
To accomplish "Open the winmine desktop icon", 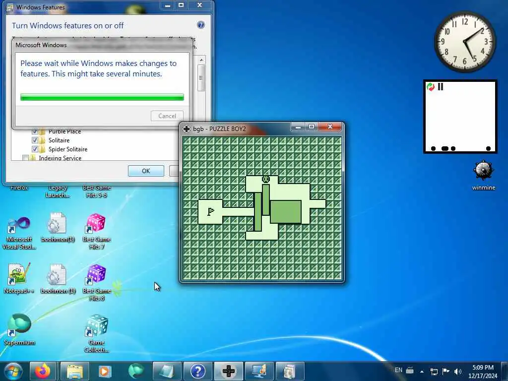I will point(483,175).
